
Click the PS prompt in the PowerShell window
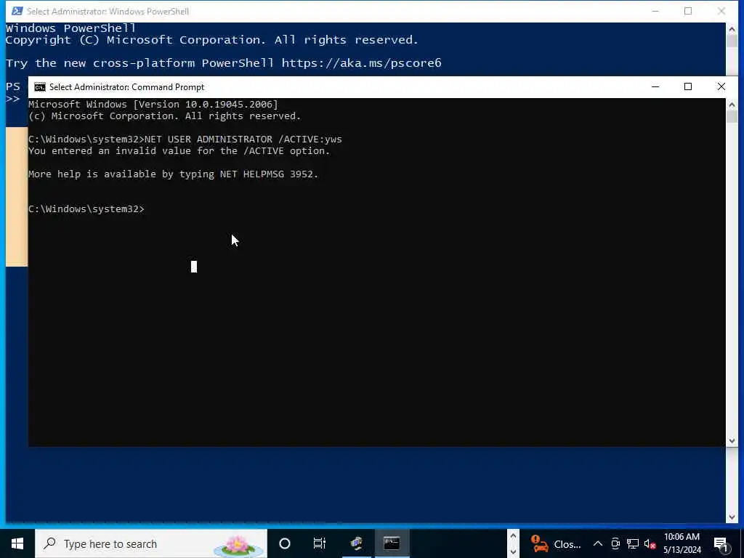click(13, 86)
